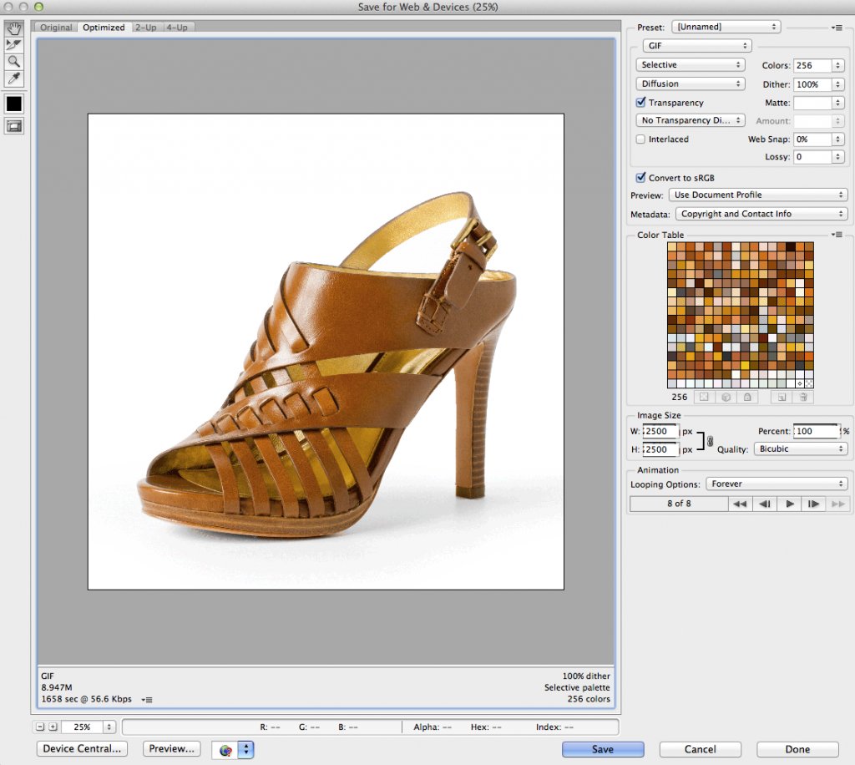This screenshot has width=855, height=765.
Task: Choose the Zoom magnifier tool
Action: click(14, 62)
